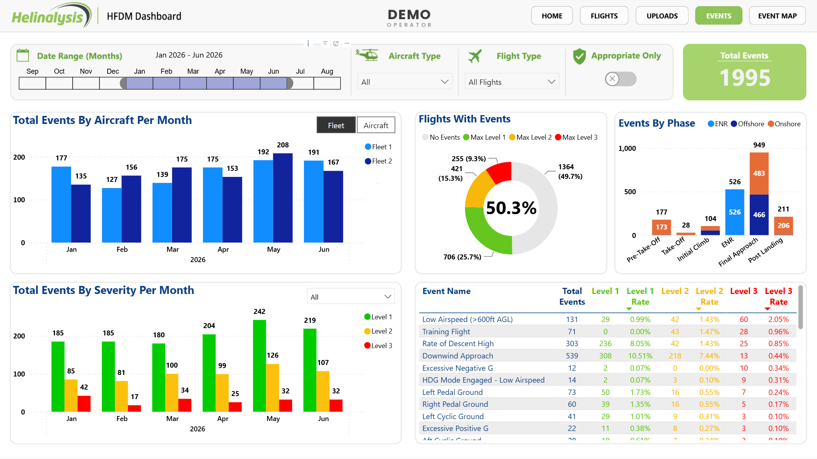Expand the severity chart All dropdown
Viewport: 817px width, 459px height.
click(x=350, y=297)
